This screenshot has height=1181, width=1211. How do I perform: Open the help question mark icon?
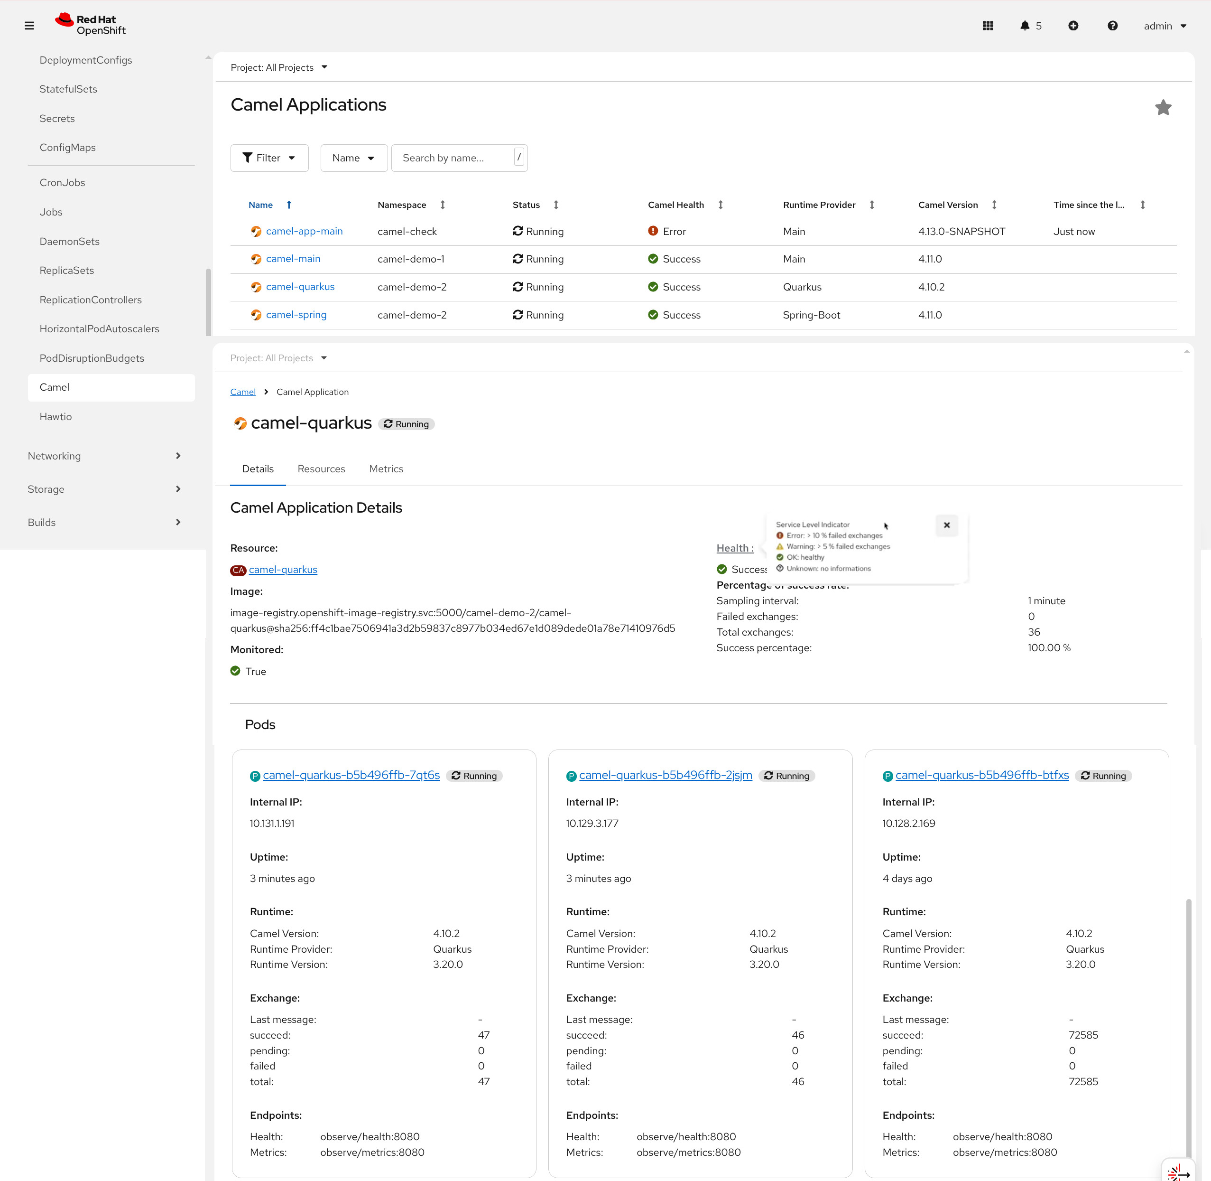pos(1112,26)
